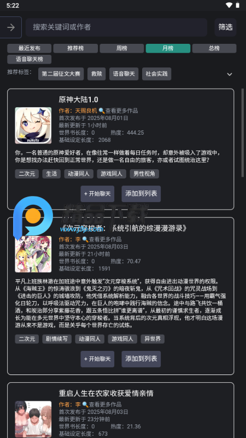Switch to the 周榜 ranking tab
This screenshot has width=246, height=438.
122,48
